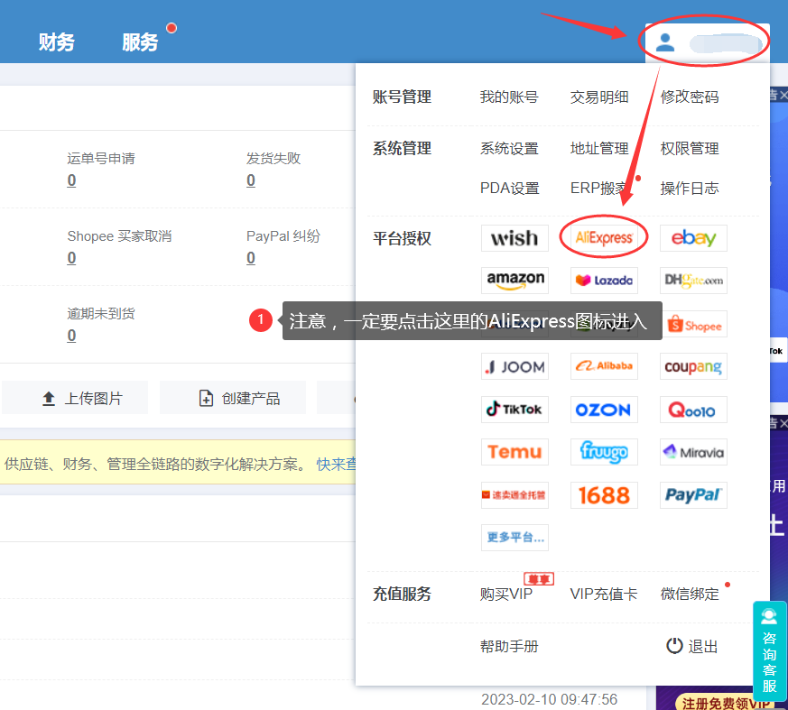Image resolution: width=788 pixels, height=710 pixels.
Task: Open VIP充值卡 page
Action: 604,594
